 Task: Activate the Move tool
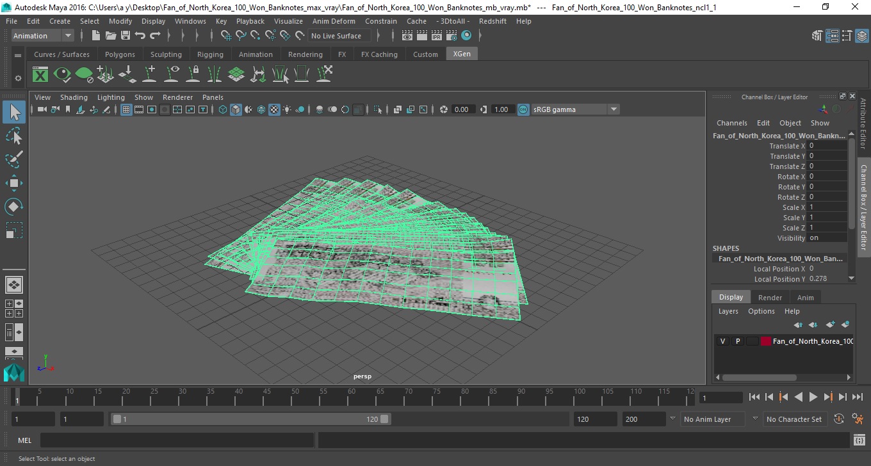point(14,183)
